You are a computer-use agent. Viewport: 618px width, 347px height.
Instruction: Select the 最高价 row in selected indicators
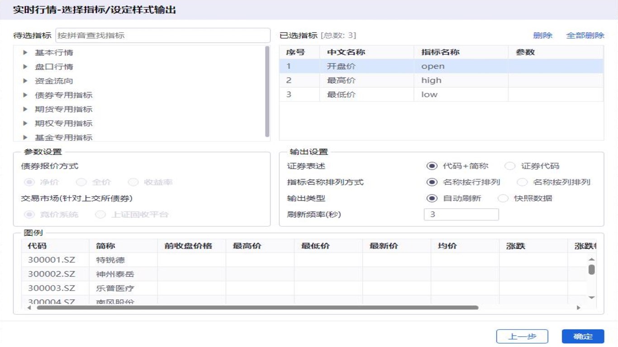(x=441, y=80)
